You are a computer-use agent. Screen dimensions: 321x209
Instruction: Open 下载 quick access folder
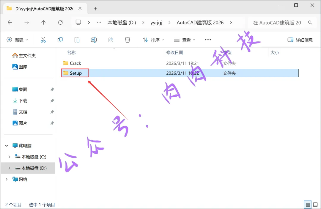pyautogui.click(x=20, y=100)
